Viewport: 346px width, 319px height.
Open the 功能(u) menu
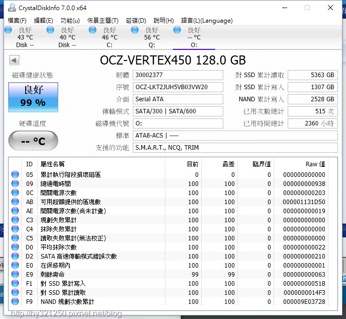coord(70,21)
